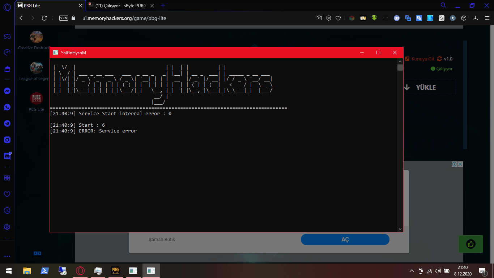The width and height of the screenshot is (494, 278).
Task: Close the PBG Lite tab
Action: [80, 5]
